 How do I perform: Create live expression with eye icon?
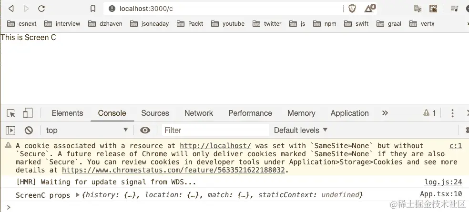point(145,131)
